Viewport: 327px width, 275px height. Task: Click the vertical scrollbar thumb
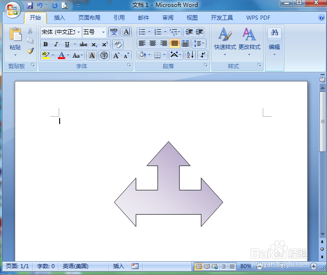[322, 121]
